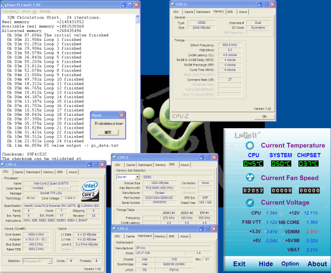Screen dimensions: 331x273
Task: Click the NB CORE 1.36V voltage value
Action: [312, 222]
